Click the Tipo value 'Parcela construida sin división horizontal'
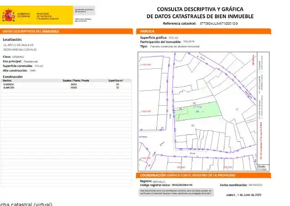This screenshot has height=206, width=290. click(175, 46)
